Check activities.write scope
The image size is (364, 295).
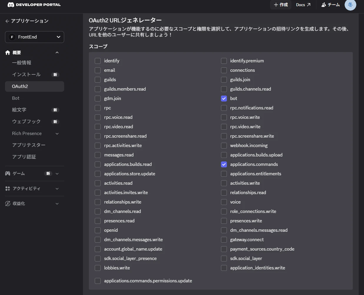tap(224, 183)
